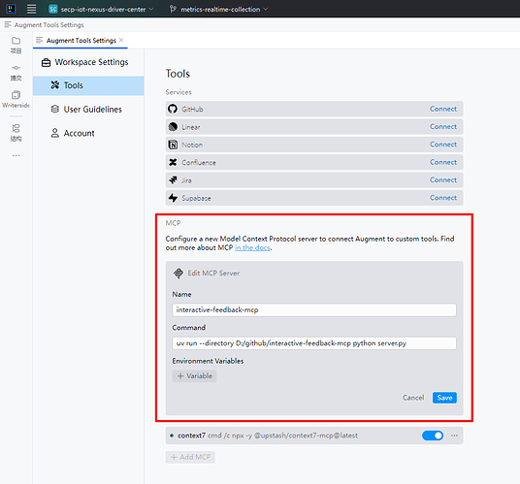Image resolution: width=520 pixels, height=484 pixels.
Task: Show more tool windows via the three dots
Action: click(16, 155)
